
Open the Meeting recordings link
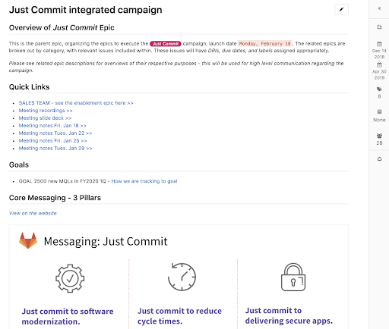point(46,111)
